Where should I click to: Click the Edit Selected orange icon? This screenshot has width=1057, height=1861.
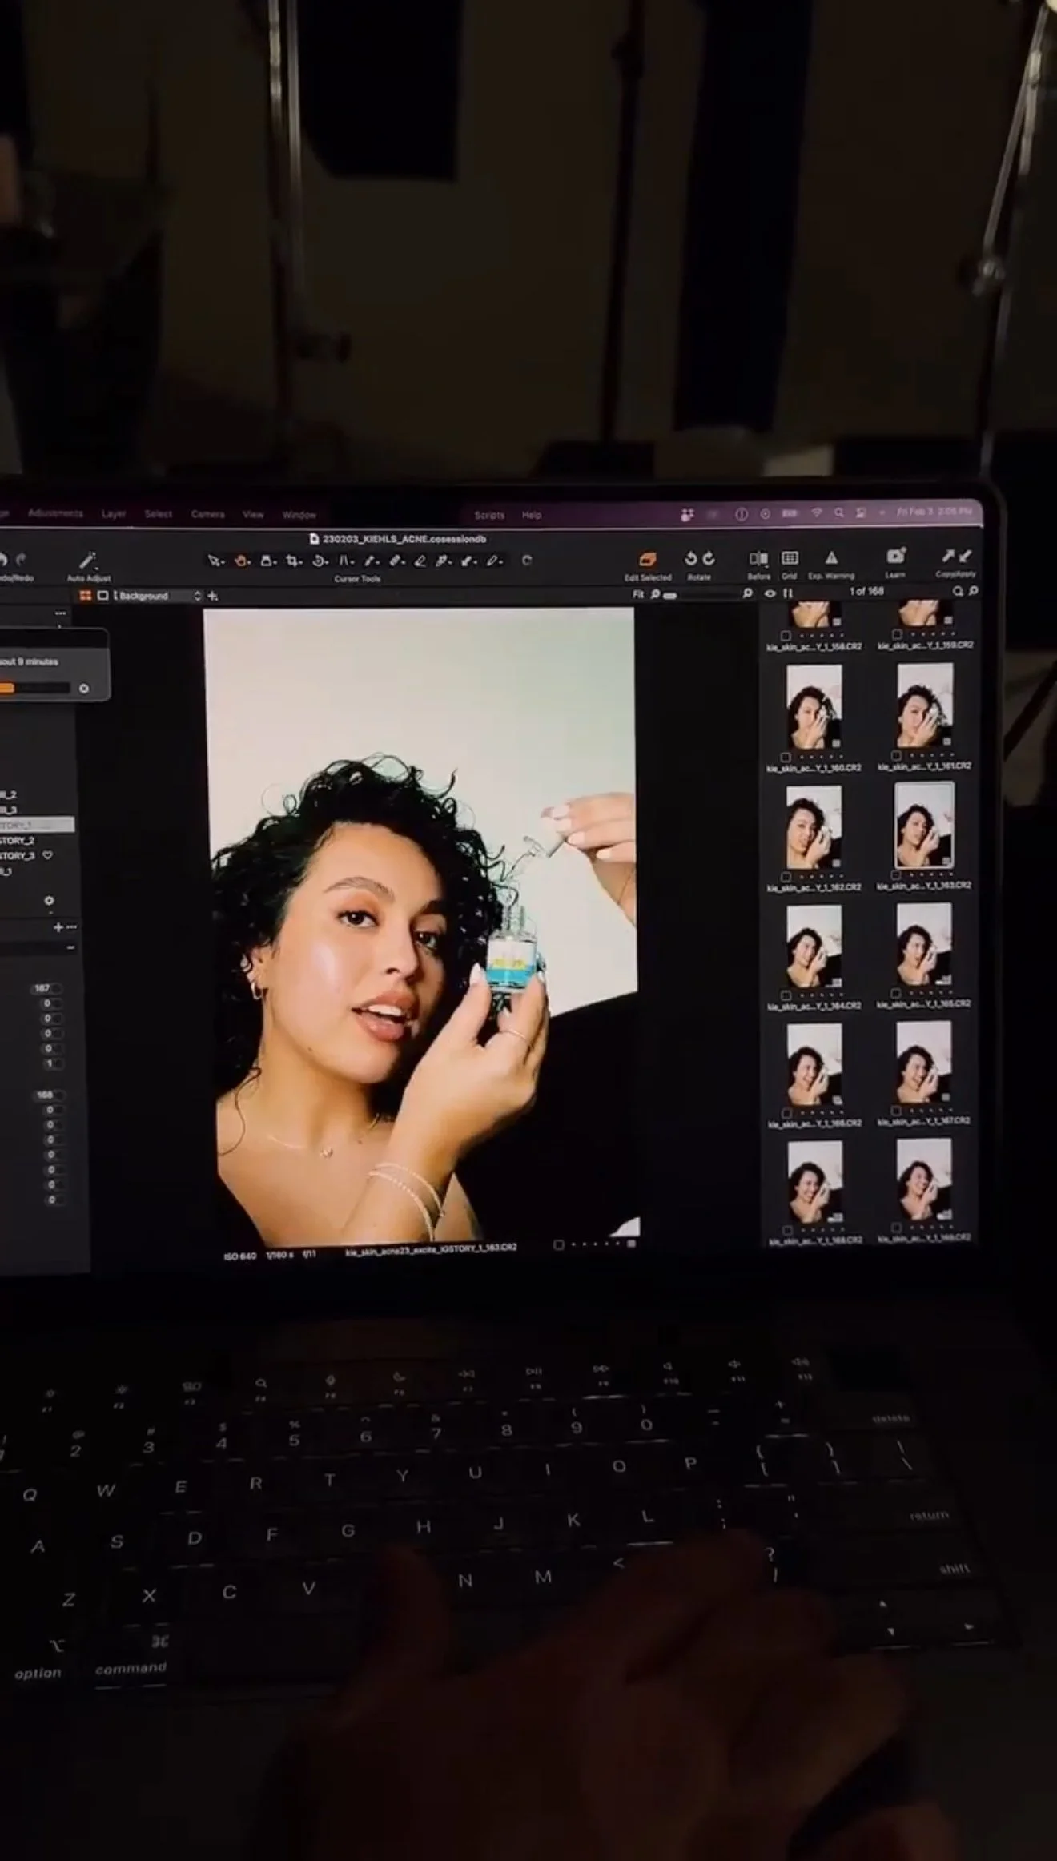[x=647, y=559]
